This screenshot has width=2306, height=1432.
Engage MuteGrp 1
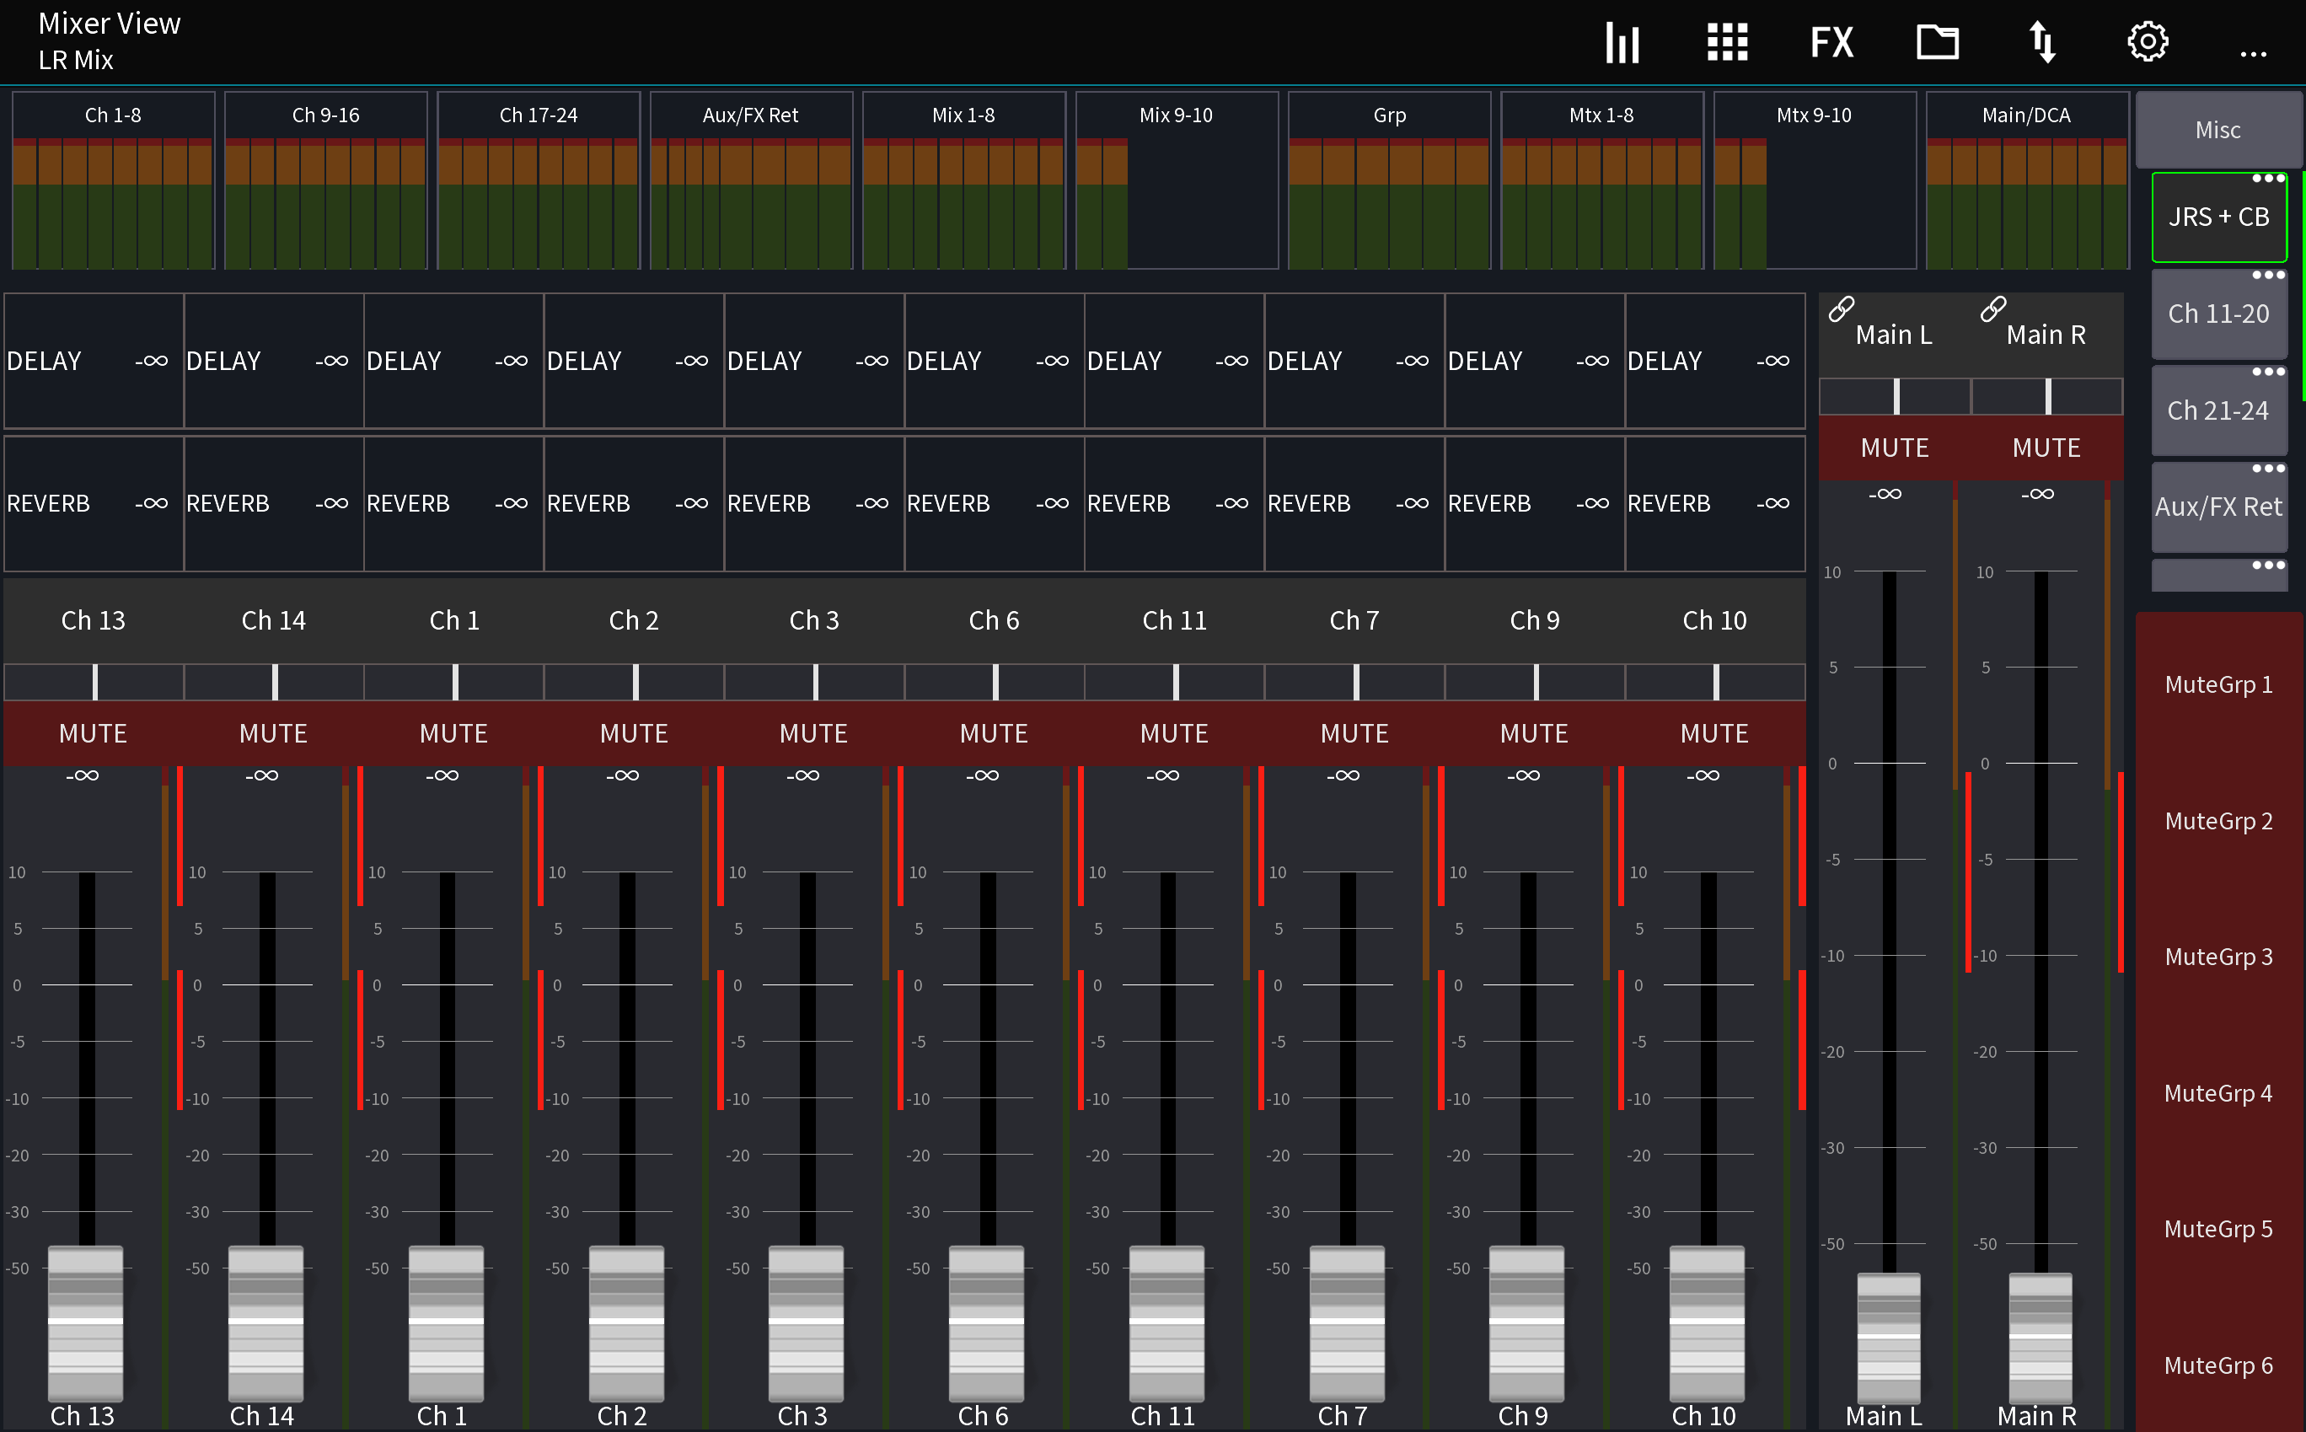(2218, 684)
